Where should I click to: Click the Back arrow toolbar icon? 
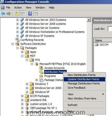pyautogui.click(x=3, y=14)
